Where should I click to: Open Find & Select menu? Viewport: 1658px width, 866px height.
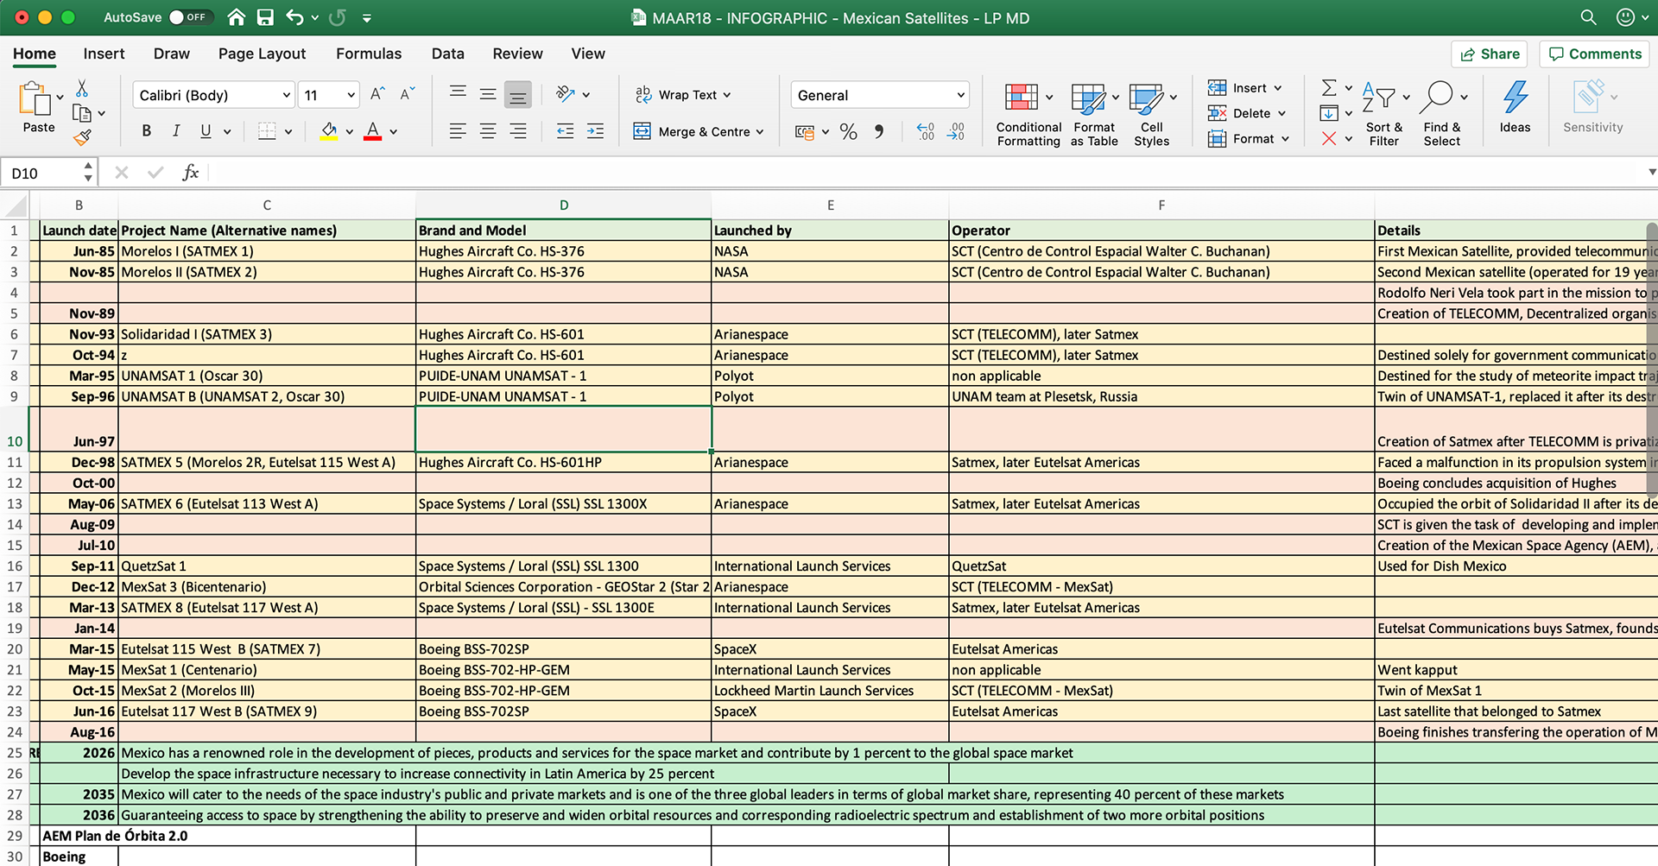point(1442,114)
